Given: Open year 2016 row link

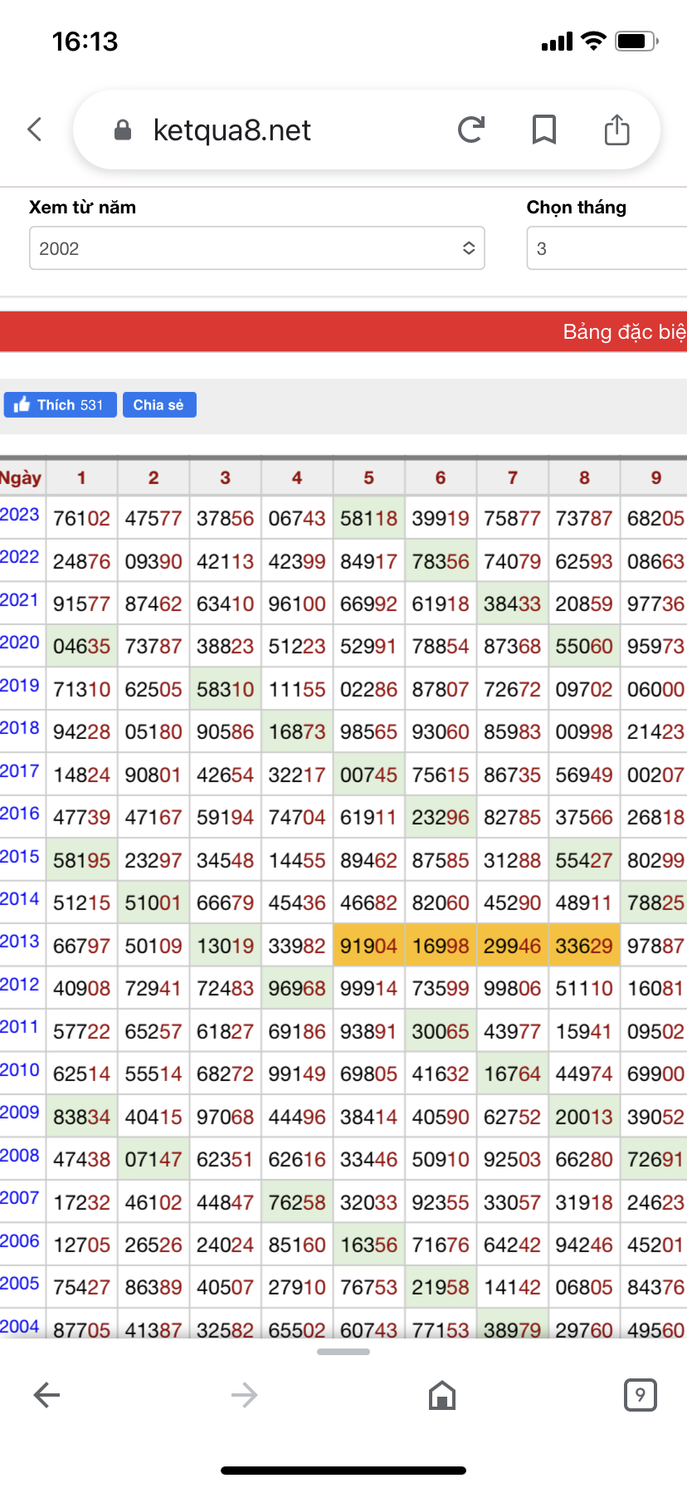Looking at the screenshot, I should [20, 814].
